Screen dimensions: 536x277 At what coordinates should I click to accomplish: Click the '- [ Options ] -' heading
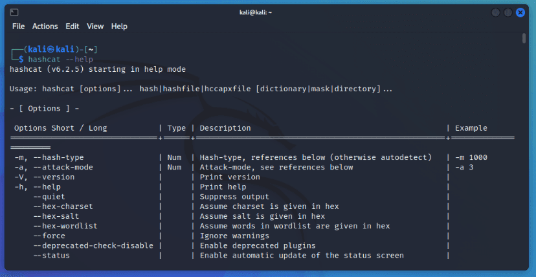45,109
